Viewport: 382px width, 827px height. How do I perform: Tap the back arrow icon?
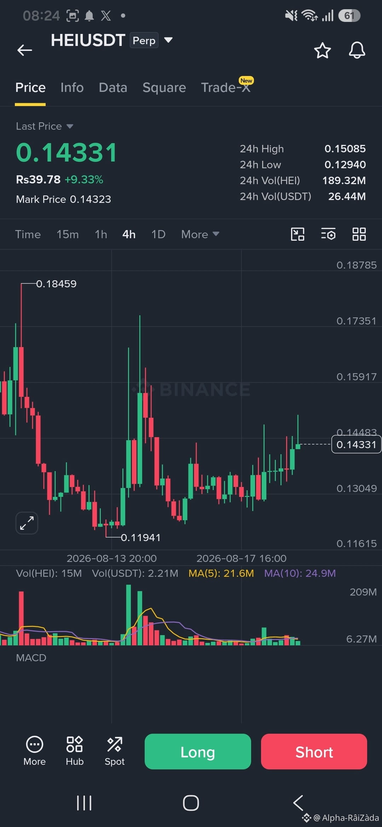[25, 50]
